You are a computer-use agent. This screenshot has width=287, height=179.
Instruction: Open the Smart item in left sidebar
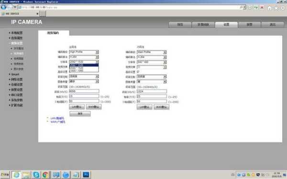click(x=15, y=74)
